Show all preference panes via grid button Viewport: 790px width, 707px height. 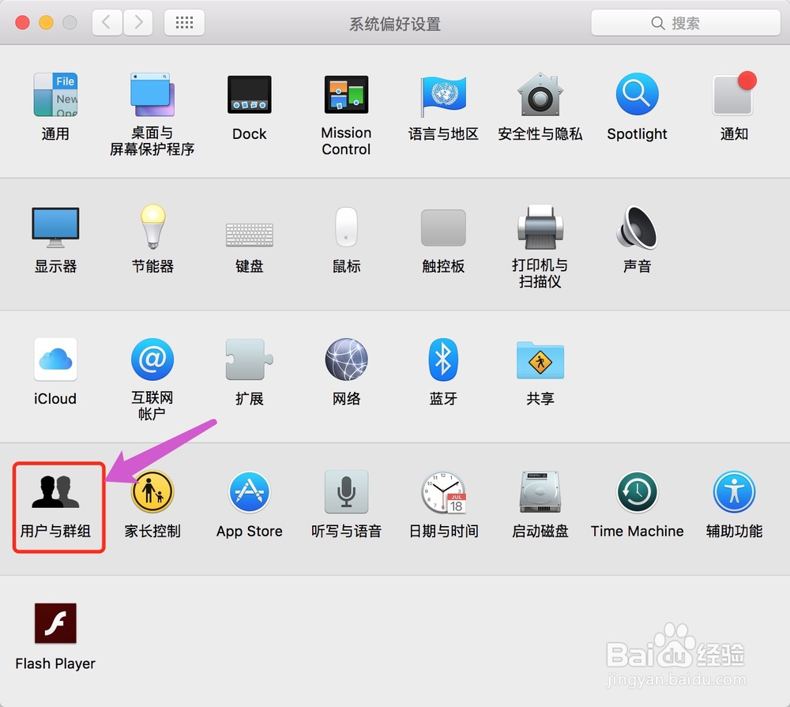click(184, 22)
